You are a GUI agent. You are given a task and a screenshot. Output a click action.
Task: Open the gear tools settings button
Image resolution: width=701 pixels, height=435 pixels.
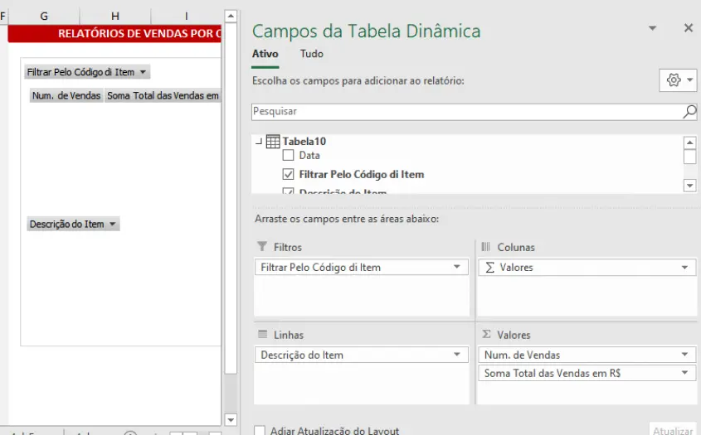678,80
